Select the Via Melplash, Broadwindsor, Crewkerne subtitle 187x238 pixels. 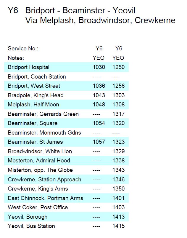pos(100,20)
